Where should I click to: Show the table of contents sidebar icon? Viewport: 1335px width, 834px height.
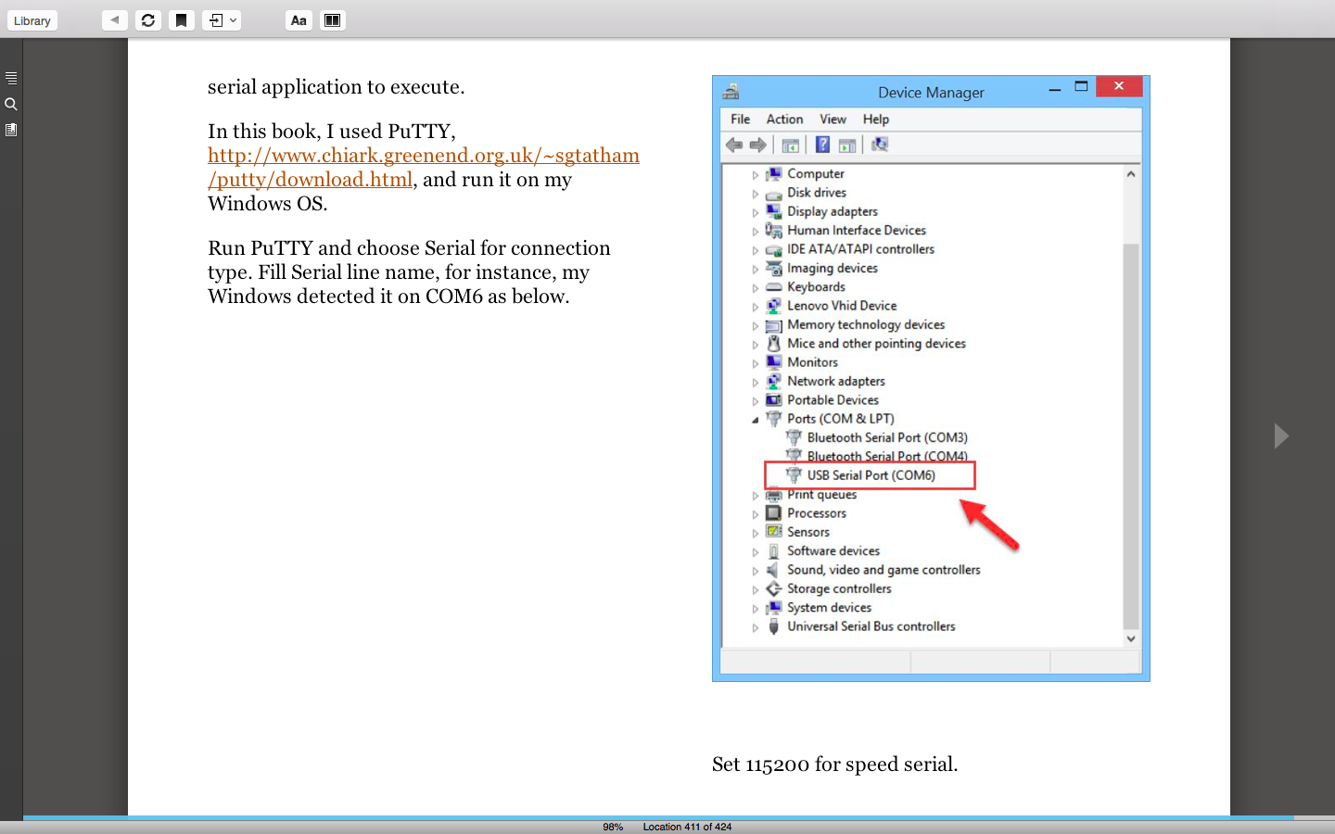[x=11, y=78]
